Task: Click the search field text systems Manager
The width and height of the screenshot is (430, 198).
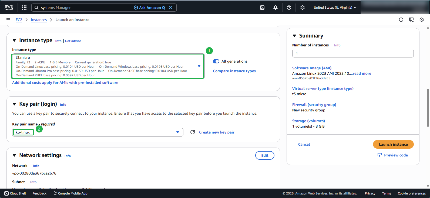Action: click(x=56, y=8)
